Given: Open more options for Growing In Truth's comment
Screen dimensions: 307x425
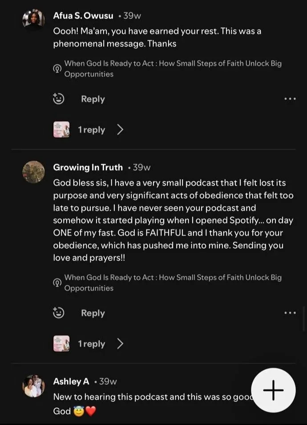Looking at the screenshot, I should pyautogui.click(x=290, y=313).
